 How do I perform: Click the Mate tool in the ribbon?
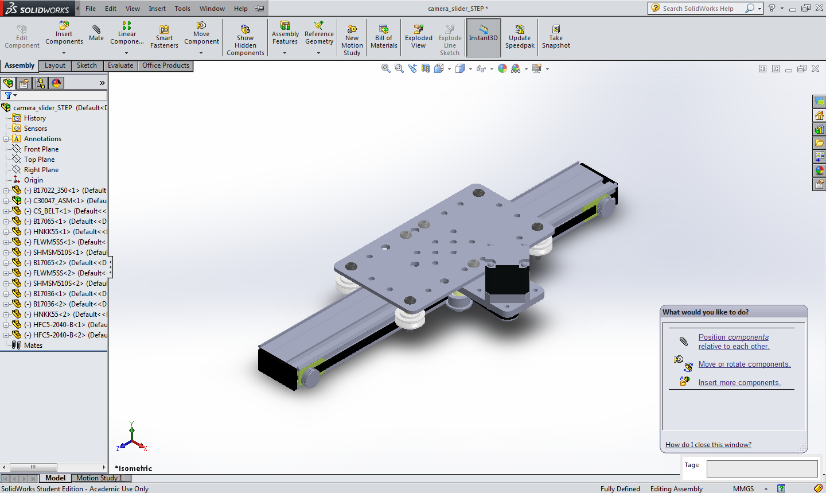point(96,33)
